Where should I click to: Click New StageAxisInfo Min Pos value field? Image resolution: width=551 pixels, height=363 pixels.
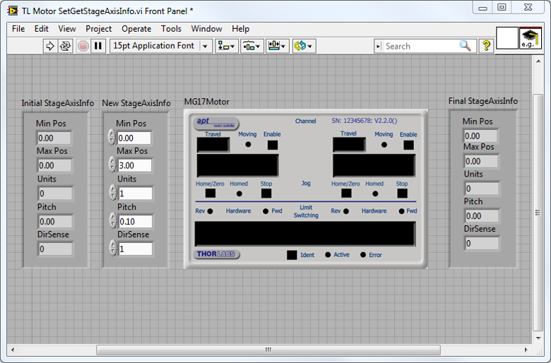134,138
